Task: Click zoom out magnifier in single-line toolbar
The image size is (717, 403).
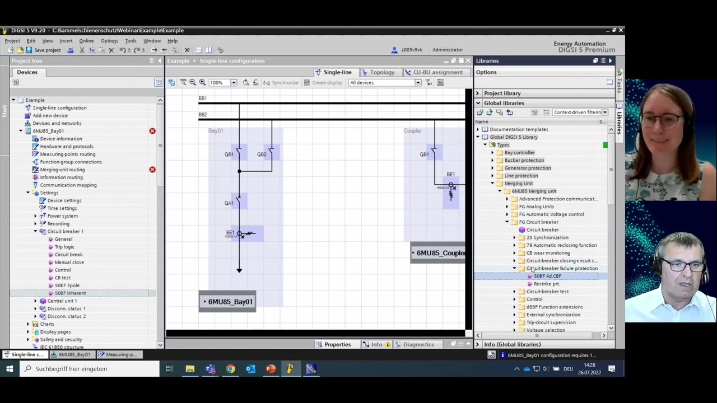Action: tap(193, 82)
